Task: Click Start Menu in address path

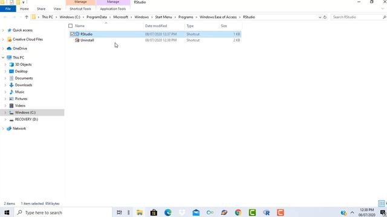Action: coord(163,17)
